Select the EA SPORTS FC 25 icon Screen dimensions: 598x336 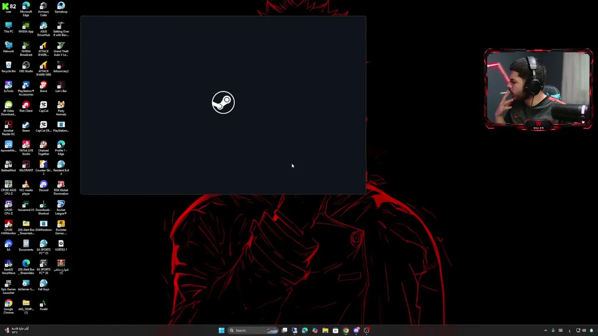[x=43, y=247]
